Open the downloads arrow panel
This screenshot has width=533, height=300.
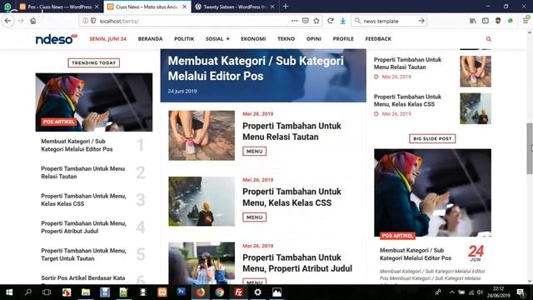343,21
